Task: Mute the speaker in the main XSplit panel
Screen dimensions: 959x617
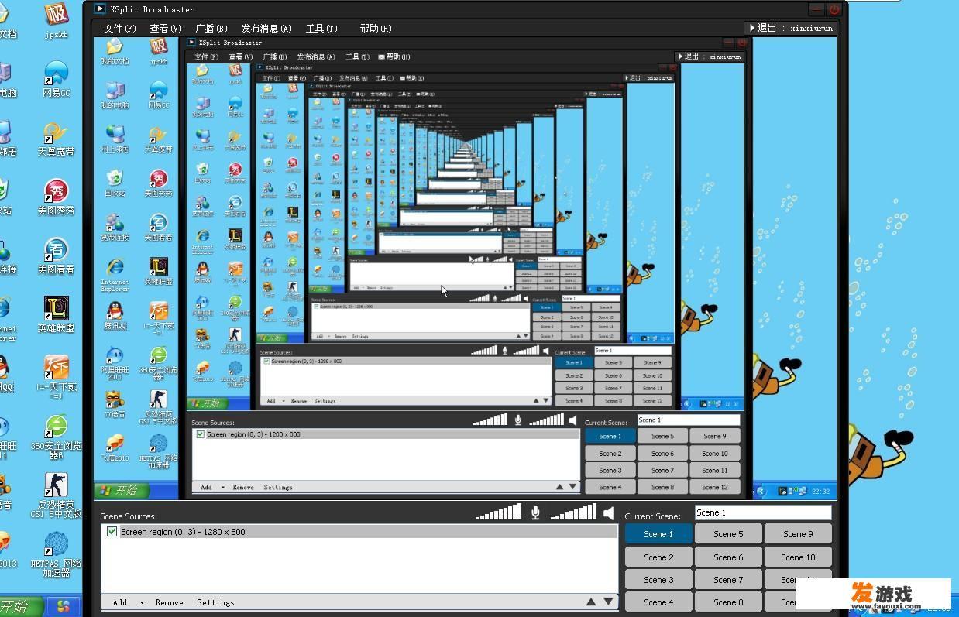Action: pyautogui.click(x=609, y=512)
